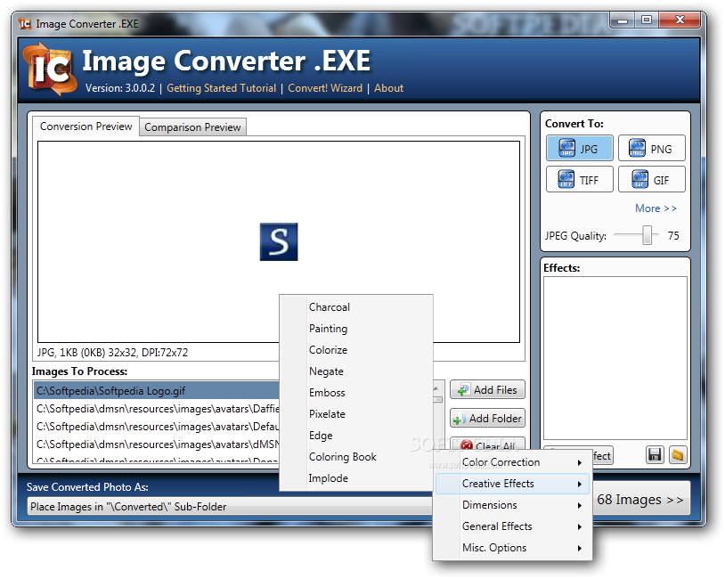Choose Emboss from the effects submenu
Image resolution: width=725 pixels, height=579 pixels.
click(x=356, y=393)
